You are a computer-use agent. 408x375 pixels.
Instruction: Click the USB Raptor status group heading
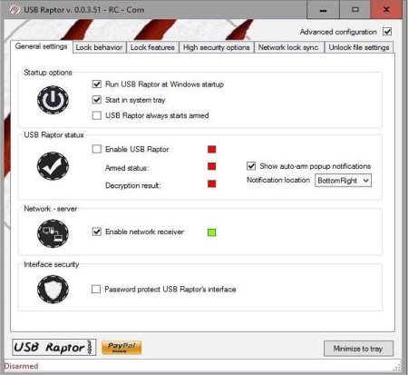(53, 134)
